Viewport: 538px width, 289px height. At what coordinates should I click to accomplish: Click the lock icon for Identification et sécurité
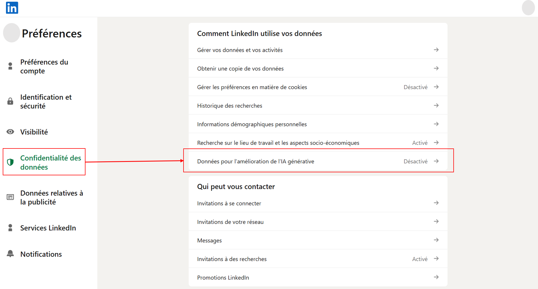[10, 101]
